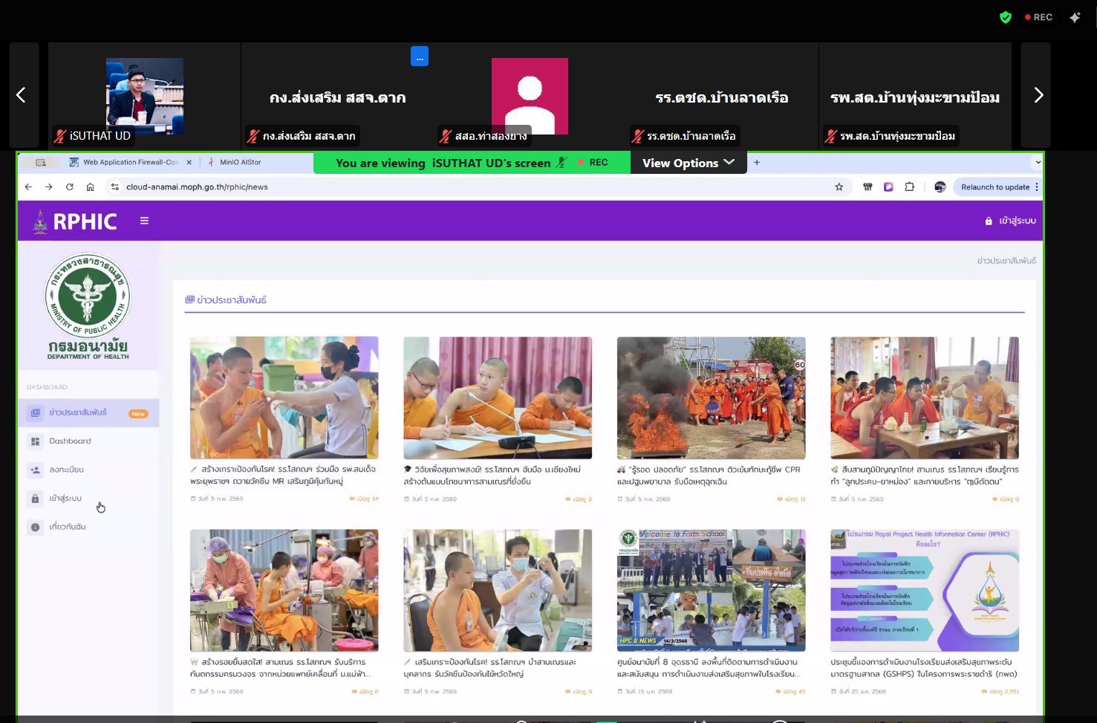Show next participants with right arrow
1097x723 pixels.
1038,95
